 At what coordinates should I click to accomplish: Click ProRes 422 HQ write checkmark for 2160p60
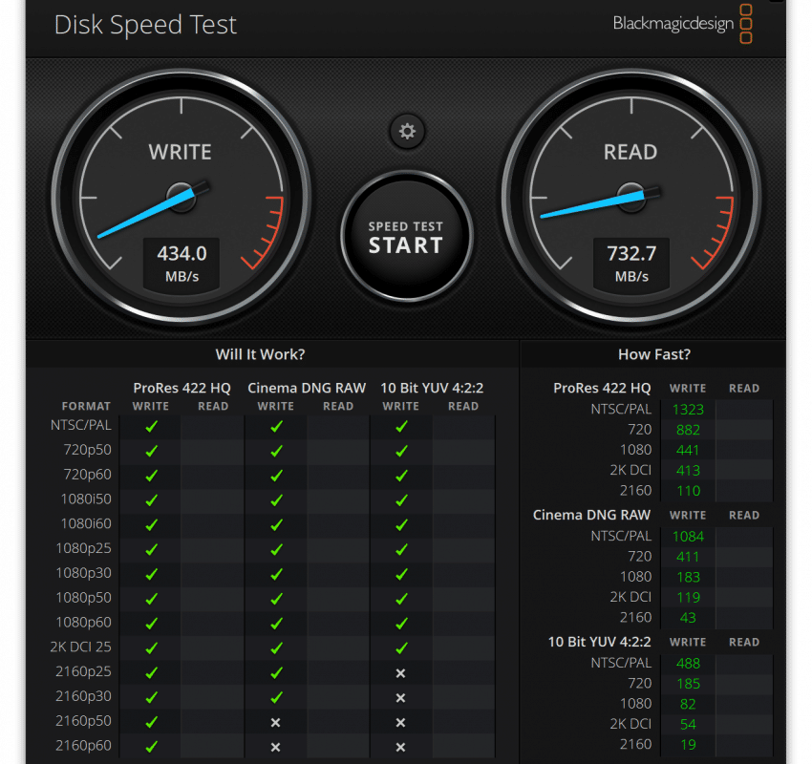tap(151, 747)
